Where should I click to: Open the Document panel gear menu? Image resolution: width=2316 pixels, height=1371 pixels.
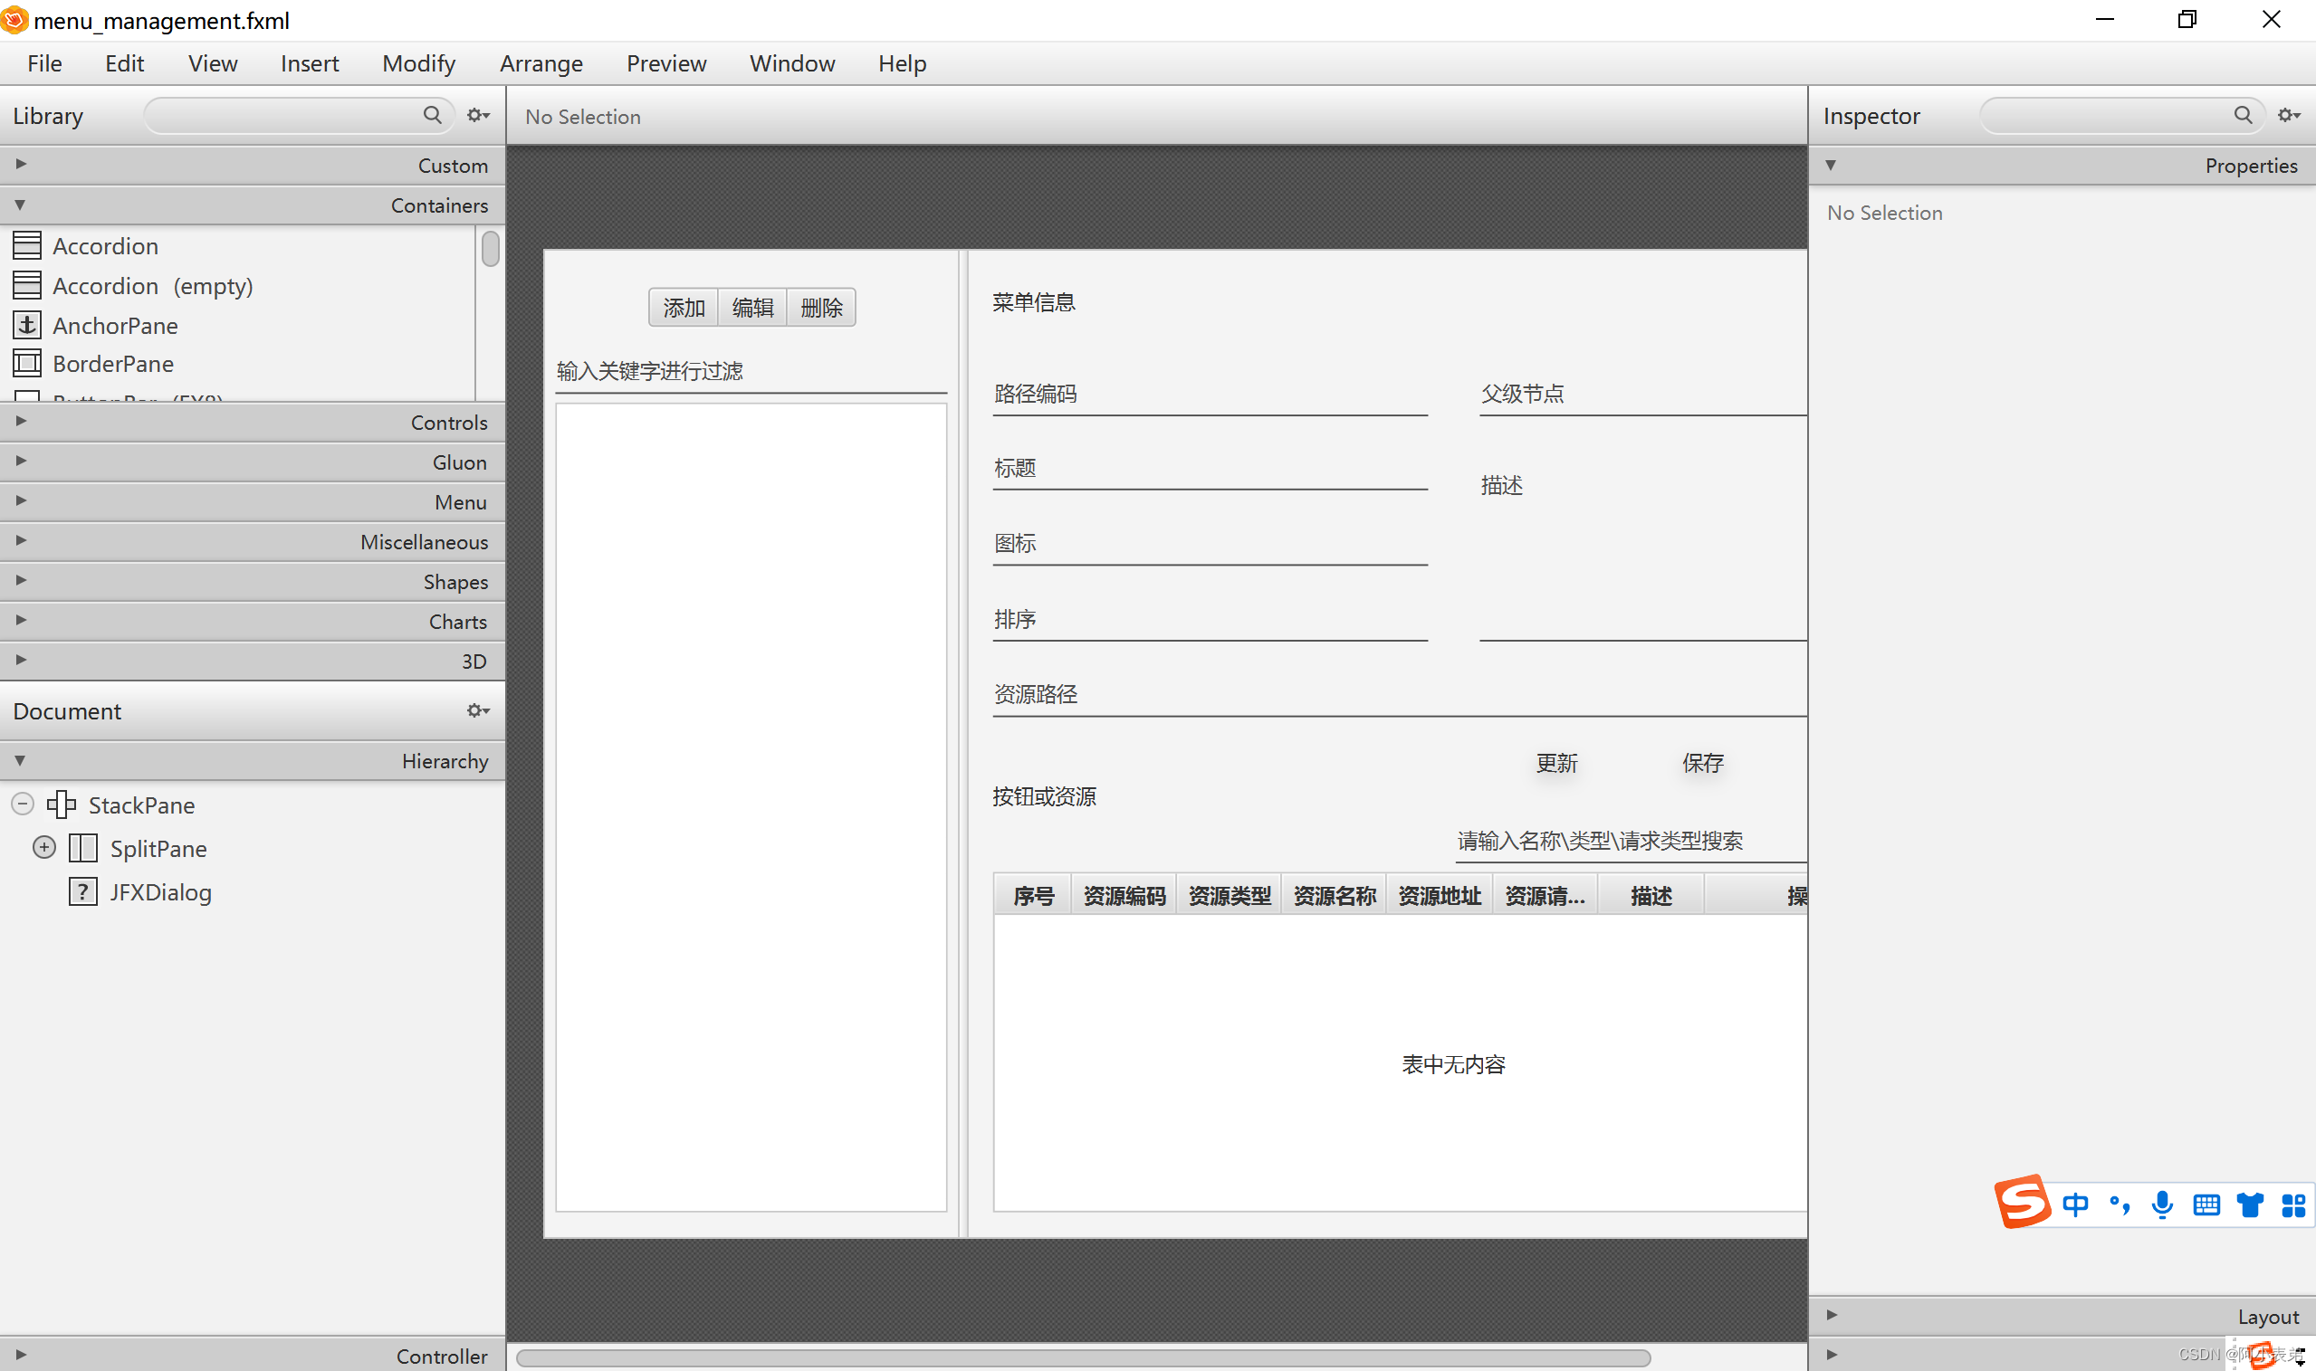tap(478, 711)
